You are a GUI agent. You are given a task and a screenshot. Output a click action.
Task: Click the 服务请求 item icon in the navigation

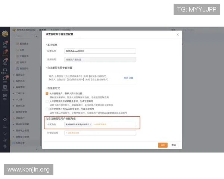18,44
